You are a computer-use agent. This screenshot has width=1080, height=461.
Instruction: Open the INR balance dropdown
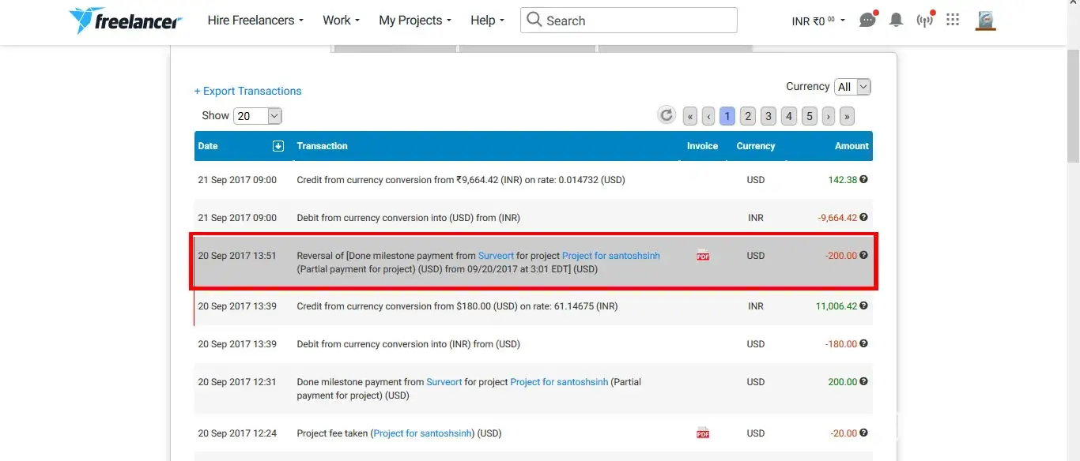[818, 21]
